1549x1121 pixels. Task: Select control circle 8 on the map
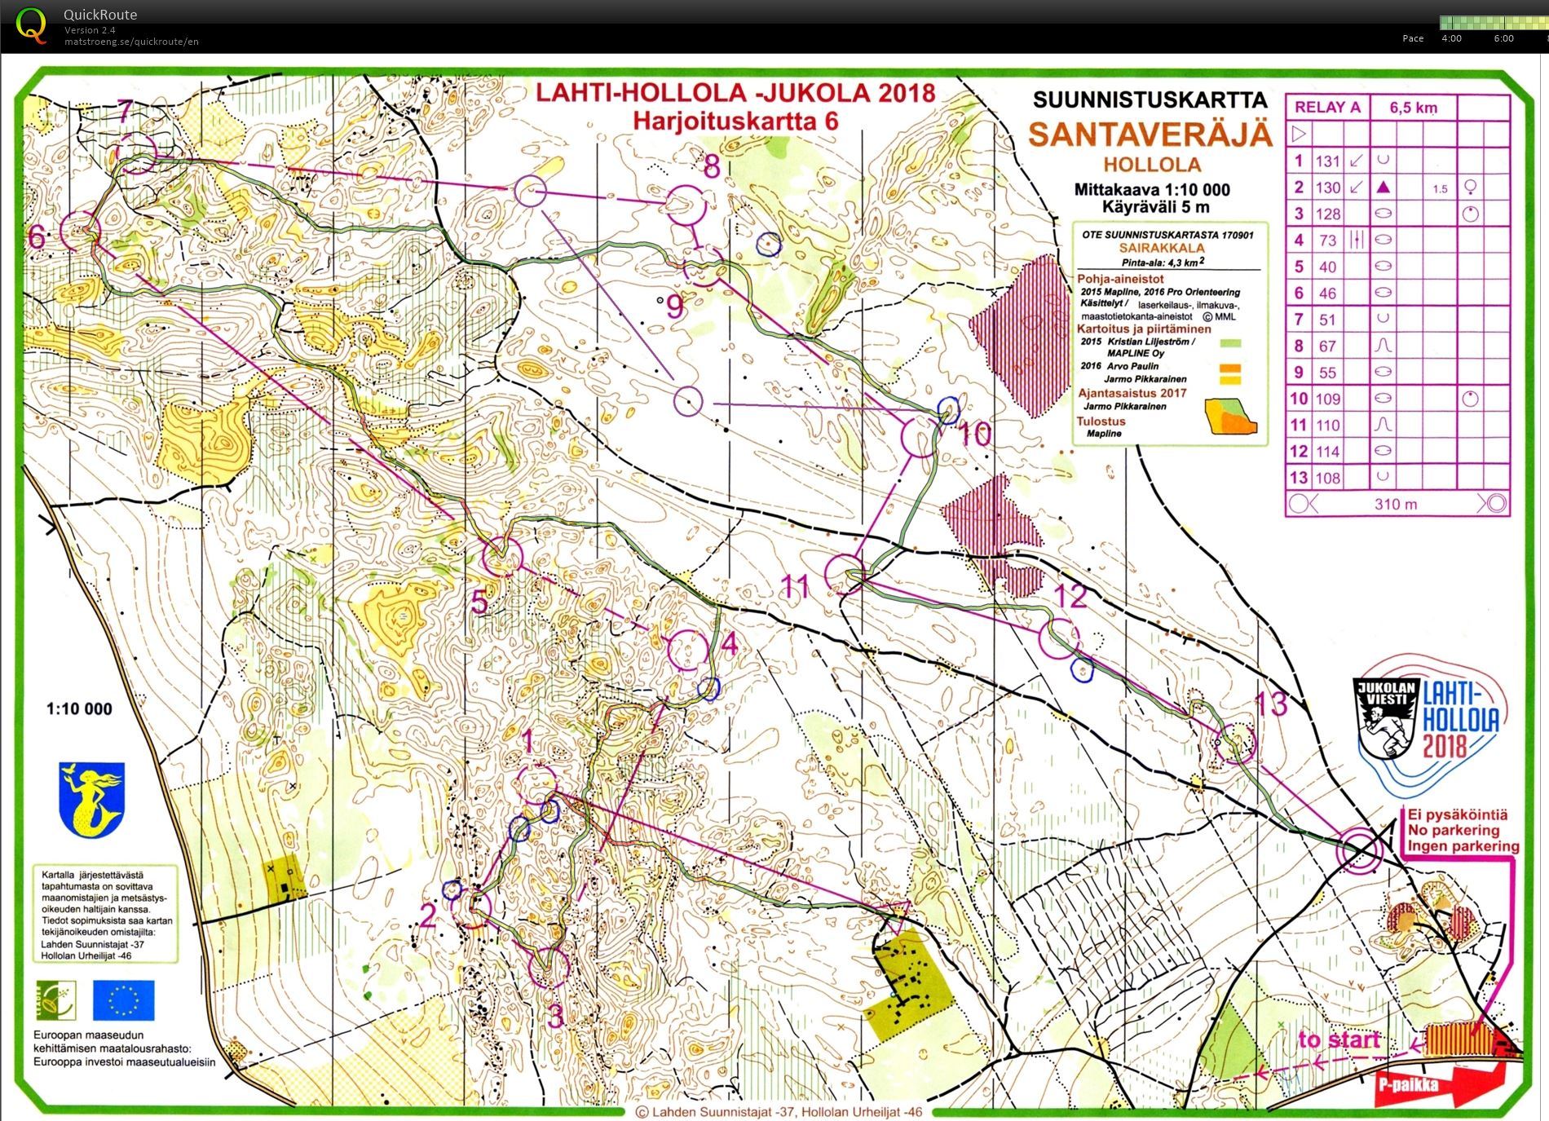click(x=687, y=204)
